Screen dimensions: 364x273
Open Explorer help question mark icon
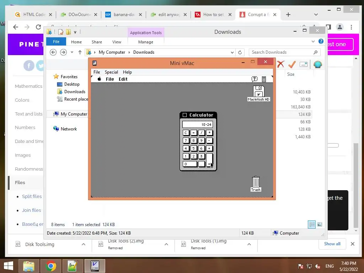(321, 41)
